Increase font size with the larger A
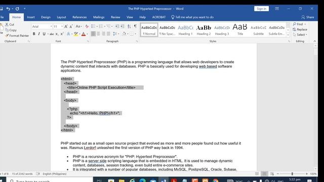Image resolution: width=324 pixels, height=182 pixels. click(x=66, y=26)
